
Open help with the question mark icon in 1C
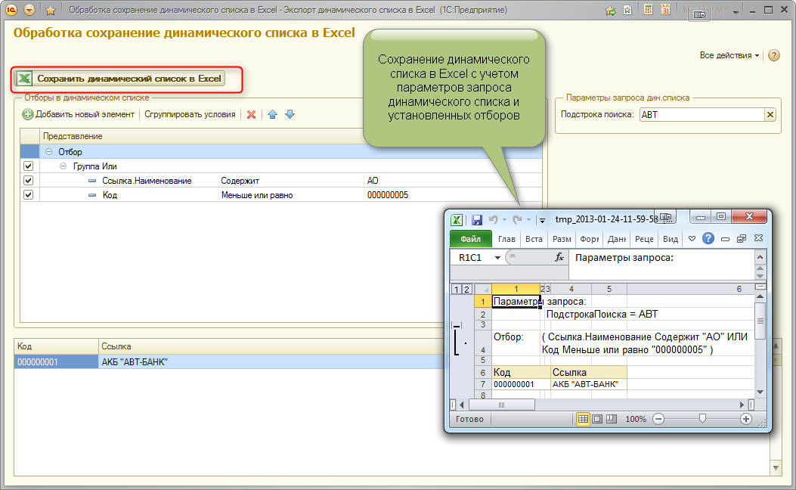tap(773, 55)
